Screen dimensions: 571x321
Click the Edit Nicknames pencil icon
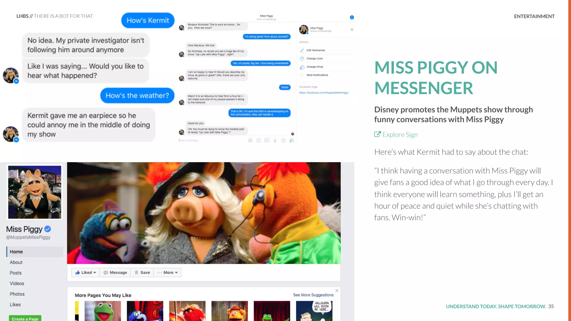[302, 50]
